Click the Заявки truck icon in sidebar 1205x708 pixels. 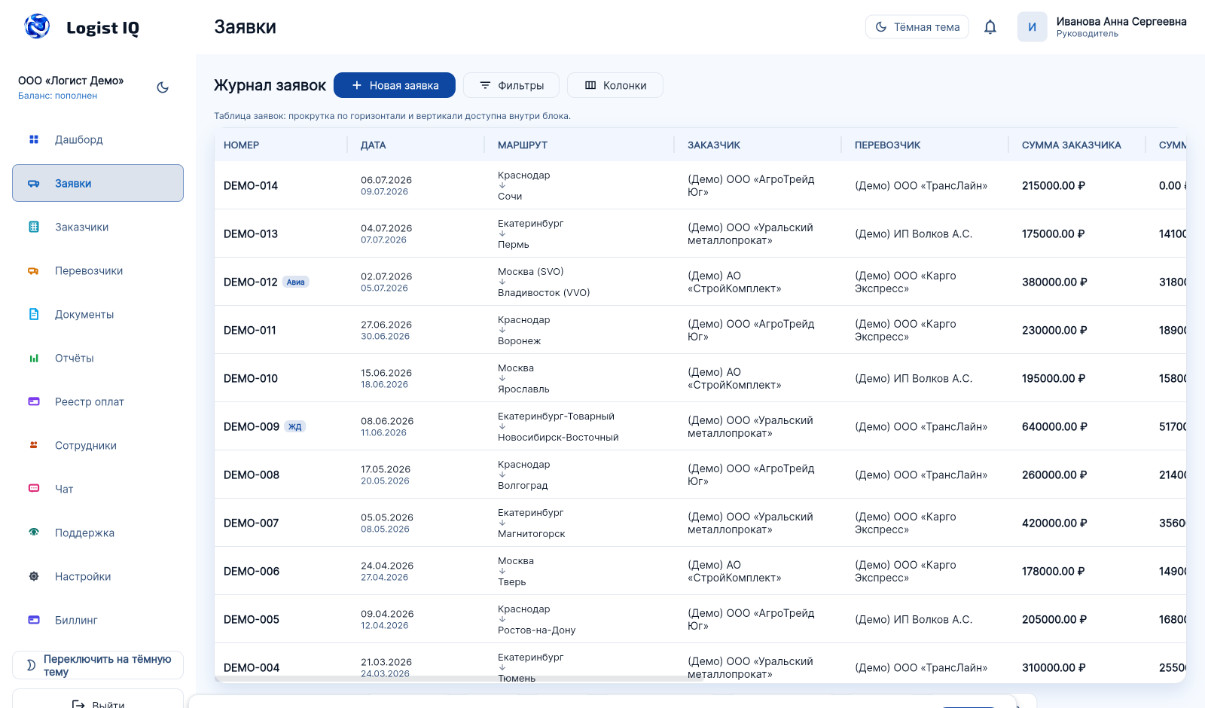[34, 183]
